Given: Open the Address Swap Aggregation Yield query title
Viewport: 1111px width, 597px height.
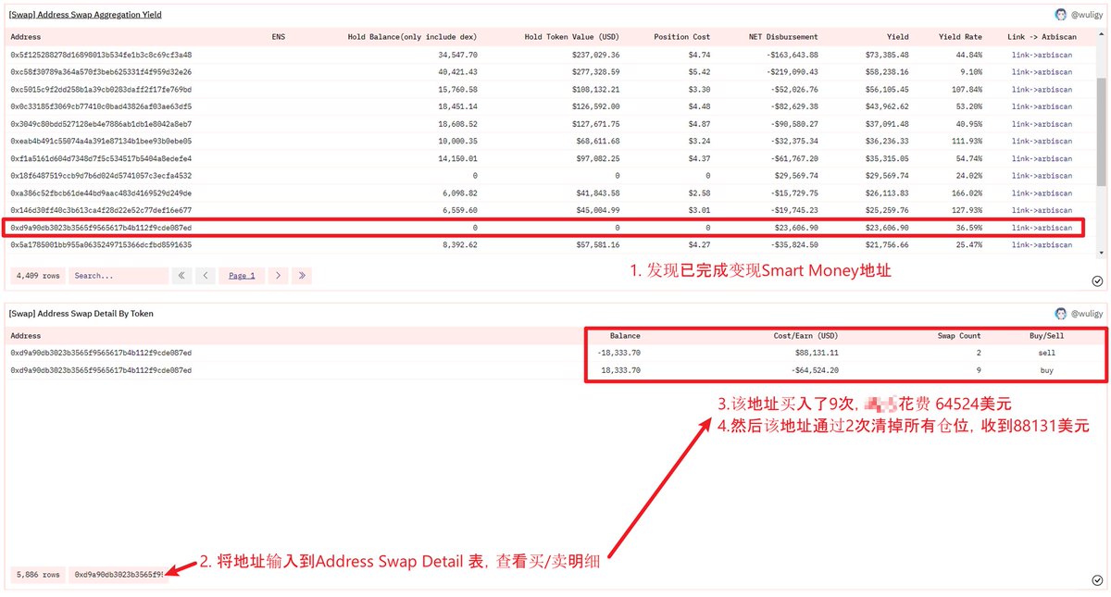Looking at the screenshot, I should (x=86, y=15).
